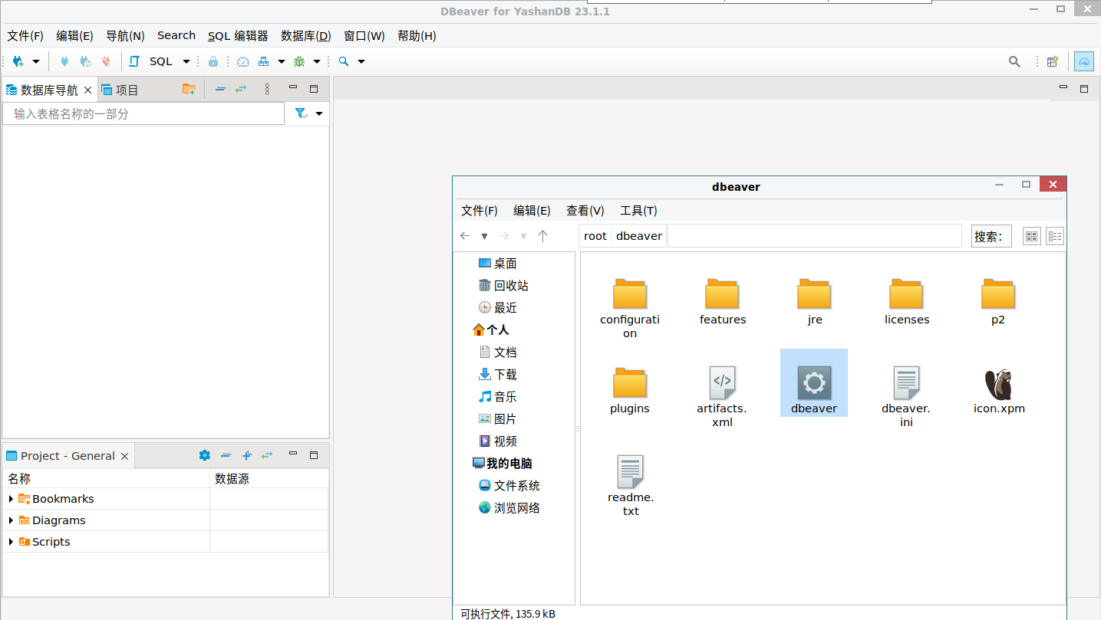Open the navigator view menu dots
This screenshot has height=620, width=1101.
pyautogui.click(x=267, y=89)
